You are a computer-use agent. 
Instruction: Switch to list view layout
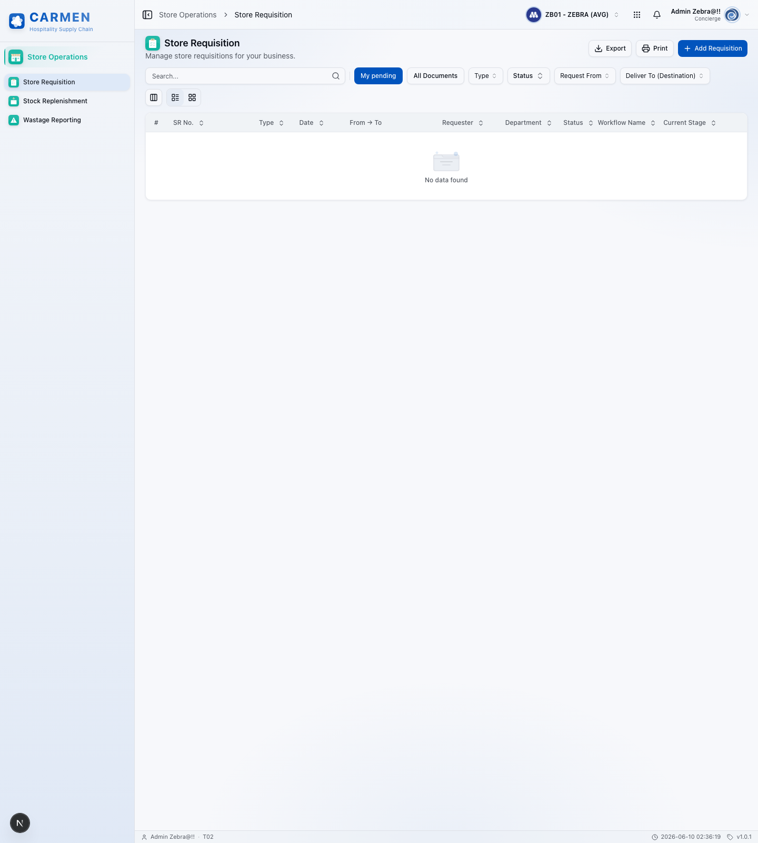click(175, 97)
